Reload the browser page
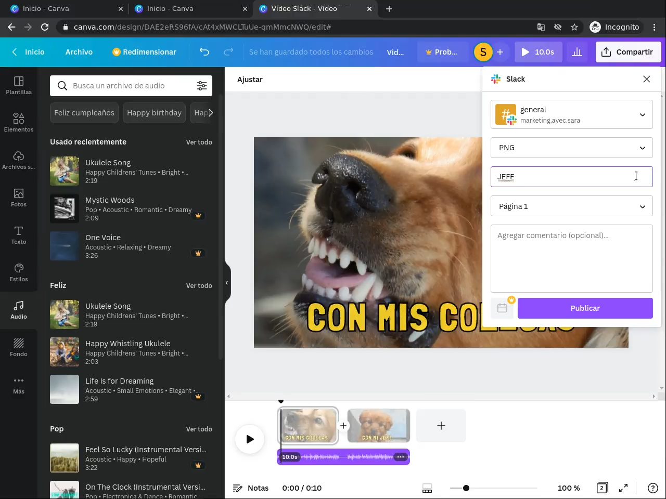 coord(45,27)
